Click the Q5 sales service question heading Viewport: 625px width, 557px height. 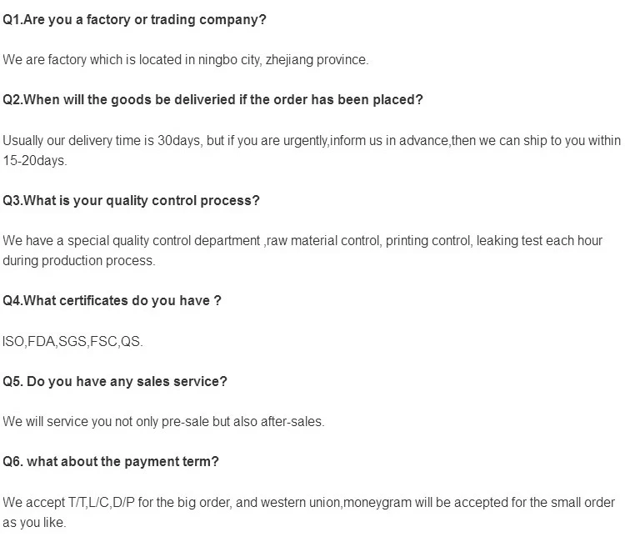(x=115, y=382)
